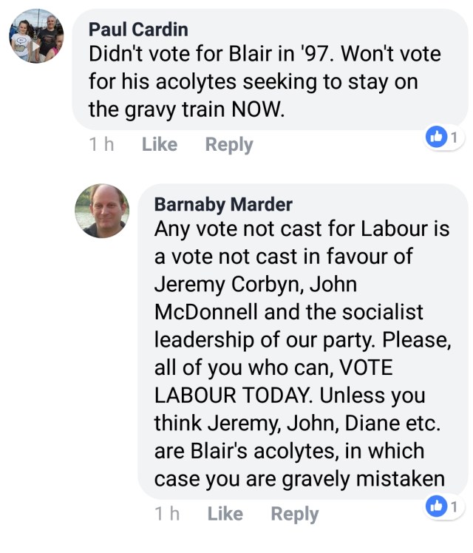The height and width of the screenshot is (553, 473).
Task: Click the reaction count number beside Barnaby Marder's reply
Action: coord(454,506)
